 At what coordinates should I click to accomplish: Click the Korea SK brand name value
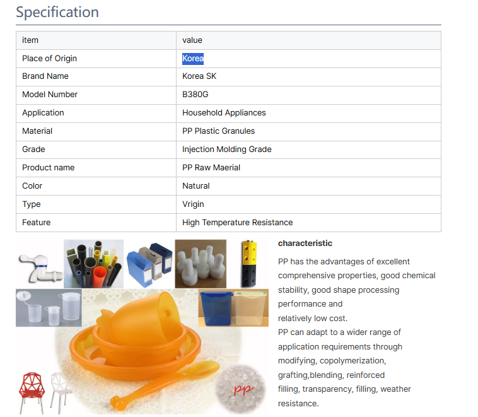pos(199,76)
